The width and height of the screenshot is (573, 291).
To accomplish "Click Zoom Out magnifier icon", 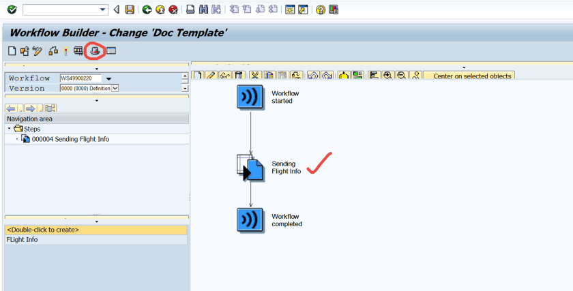I will [x=402, y=75].
